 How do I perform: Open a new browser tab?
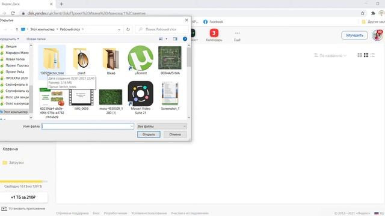pyautogui.click(x=61, y=4)
